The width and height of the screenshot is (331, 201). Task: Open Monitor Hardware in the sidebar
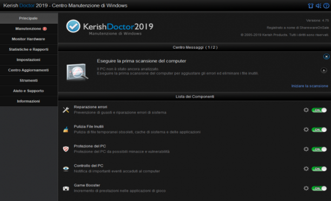[x=29, y=39]
